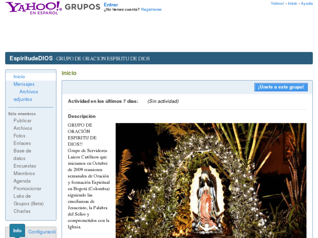Click the ¡Únete a este grupo! button

281,87
